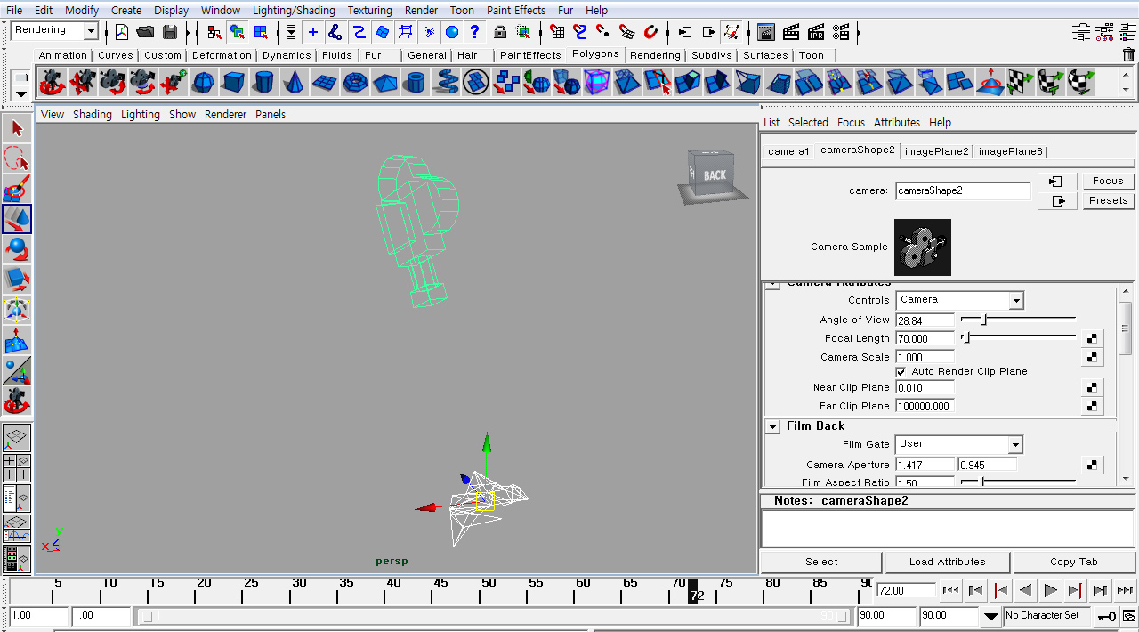Toggle auto keyframe at timeline's right end
The height and width of the screenshot is (632, 1139).
1106,615
